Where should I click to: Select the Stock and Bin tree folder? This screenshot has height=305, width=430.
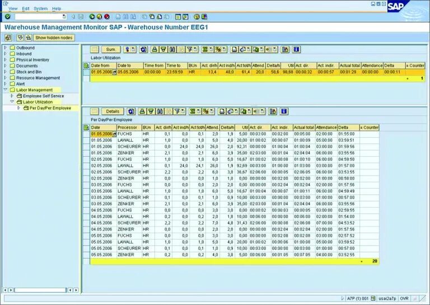click(29, 72)
